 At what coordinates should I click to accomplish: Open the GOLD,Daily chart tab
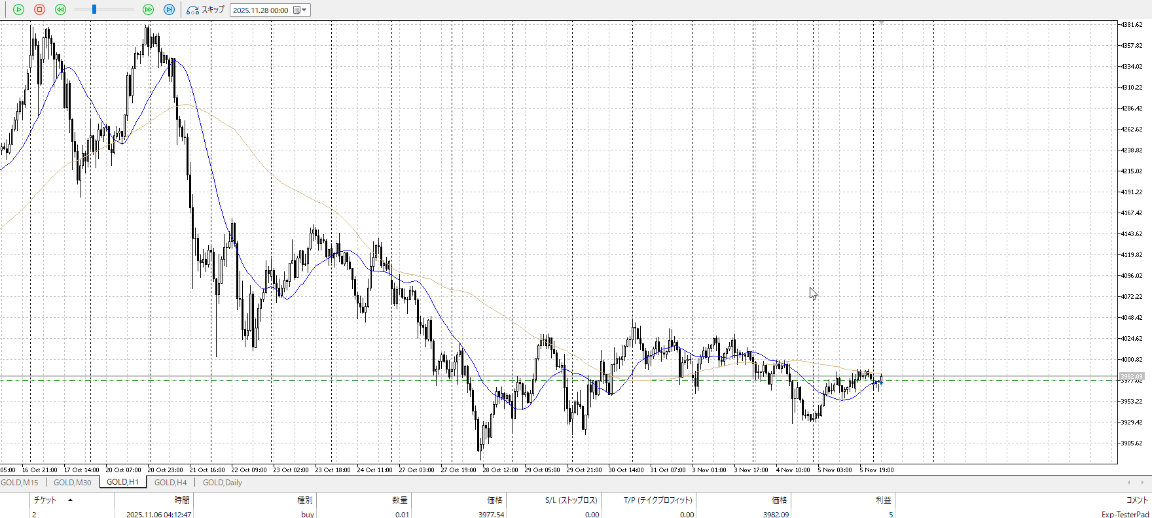[222, 483]
